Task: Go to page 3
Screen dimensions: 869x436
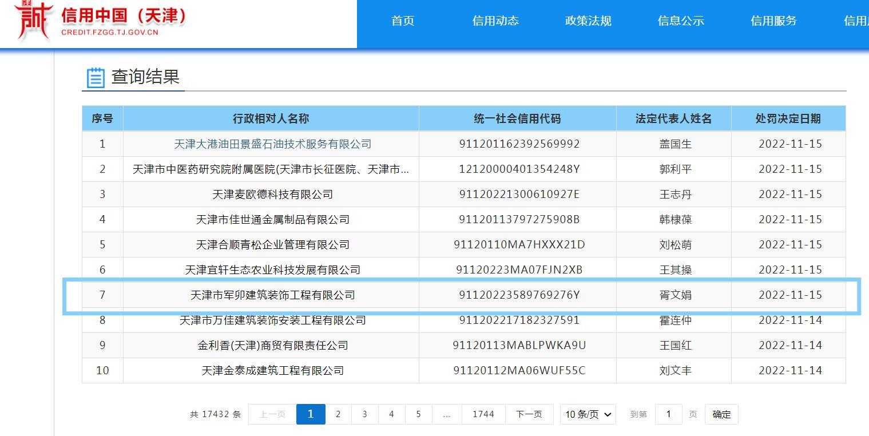Action: pos(365,414)
